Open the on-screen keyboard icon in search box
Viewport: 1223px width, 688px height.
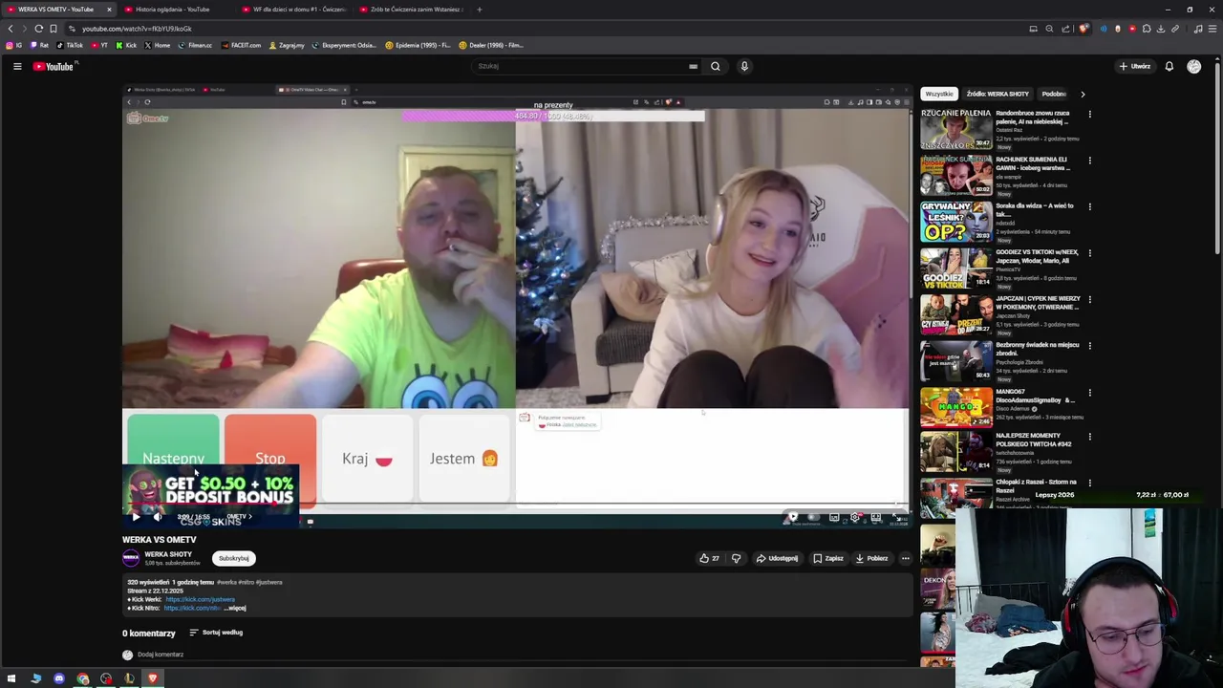[693, 66]
